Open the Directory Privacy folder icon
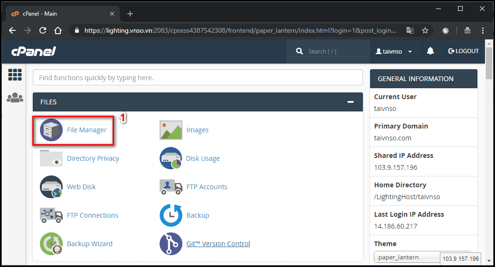 point(51,158)
